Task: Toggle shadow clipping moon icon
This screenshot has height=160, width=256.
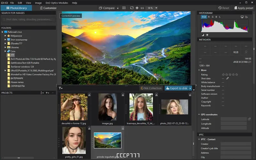Action: tap(203, 35)
